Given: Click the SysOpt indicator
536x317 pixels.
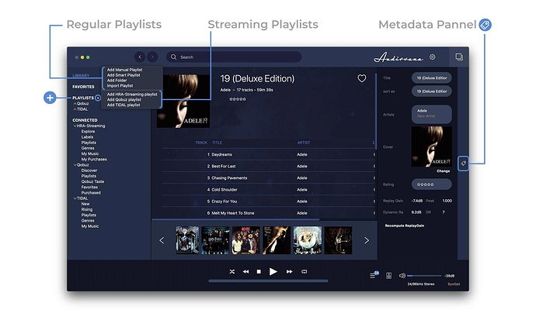Looking at the screenshot, I should click(454, 284).
